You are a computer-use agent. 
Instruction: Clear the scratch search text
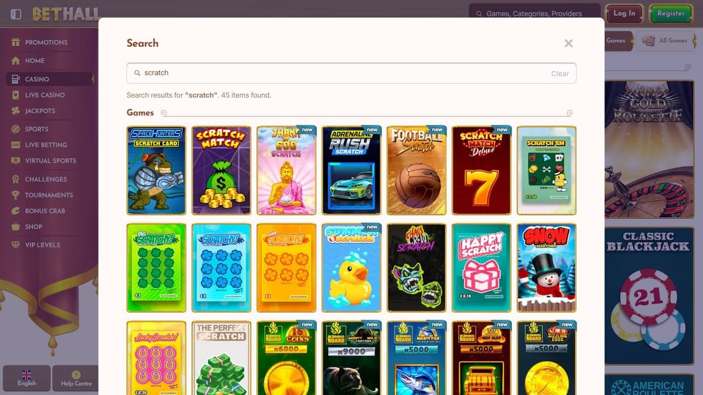pos(560,74)
